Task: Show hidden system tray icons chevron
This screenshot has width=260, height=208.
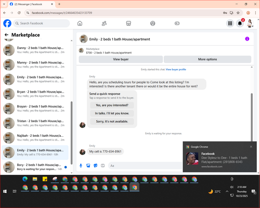Action: pyautogui.click(x=227, y=191)
